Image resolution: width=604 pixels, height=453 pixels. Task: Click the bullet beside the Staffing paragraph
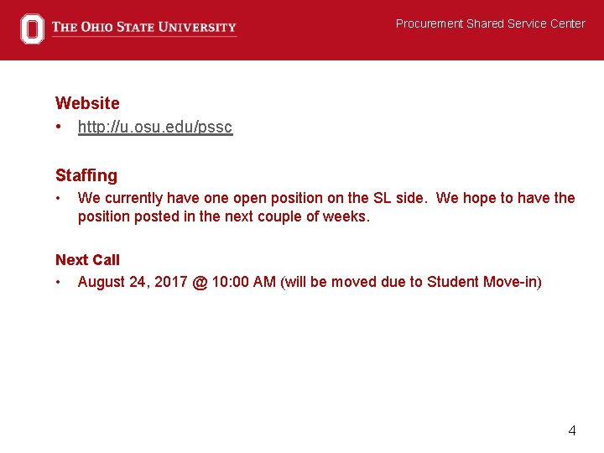coord(58,198)
